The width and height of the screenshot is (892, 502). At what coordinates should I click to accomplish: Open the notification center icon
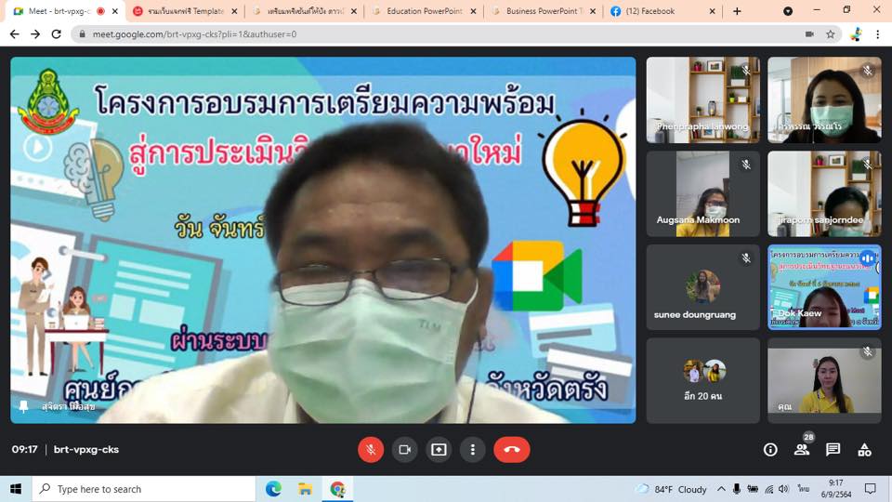click(870, 489)
